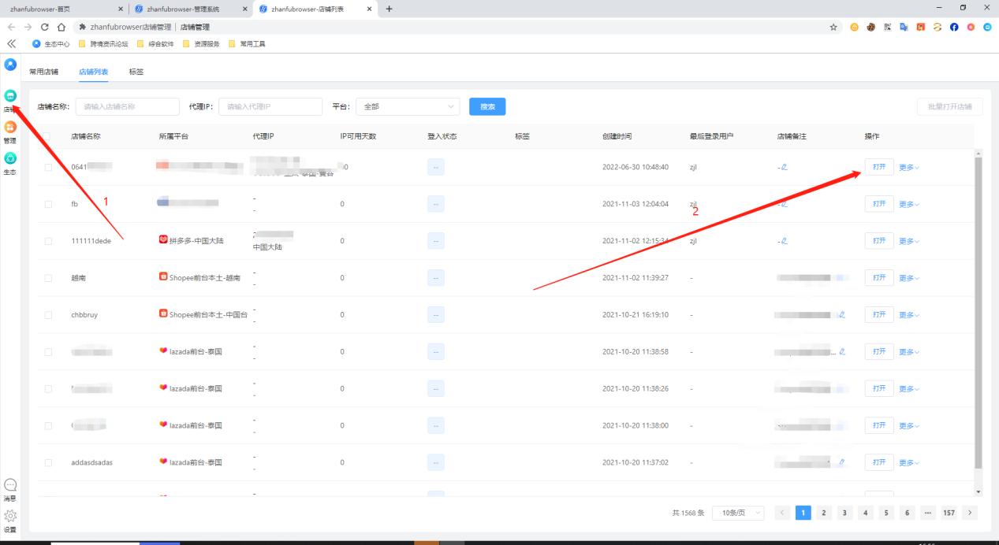This screenshot has width=999, height=545.
Task: Tick the select-all header checkbox
Action: (x=48, y=136)
